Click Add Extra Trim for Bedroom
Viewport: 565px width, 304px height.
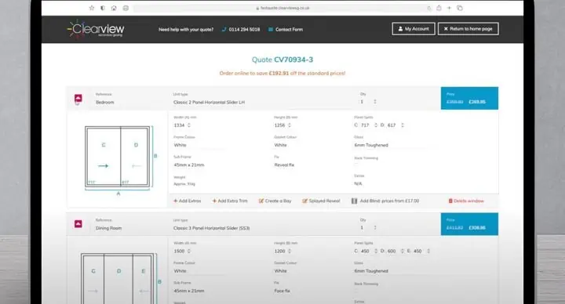pos(230,201)
